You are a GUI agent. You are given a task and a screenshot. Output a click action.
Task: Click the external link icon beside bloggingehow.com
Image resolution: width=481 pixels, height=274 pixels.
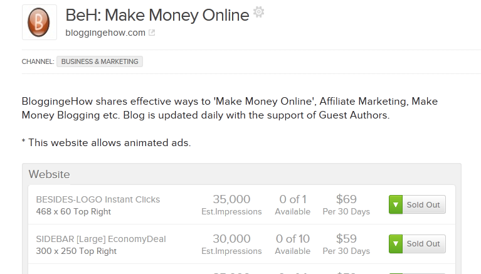click(x=152, y=33)
